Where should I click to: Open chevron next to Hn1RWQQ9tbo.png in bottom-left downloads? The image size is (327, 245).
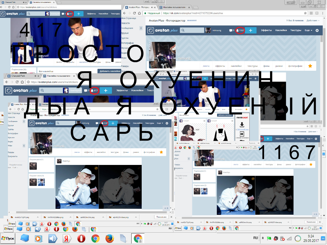tap(70, 217)
